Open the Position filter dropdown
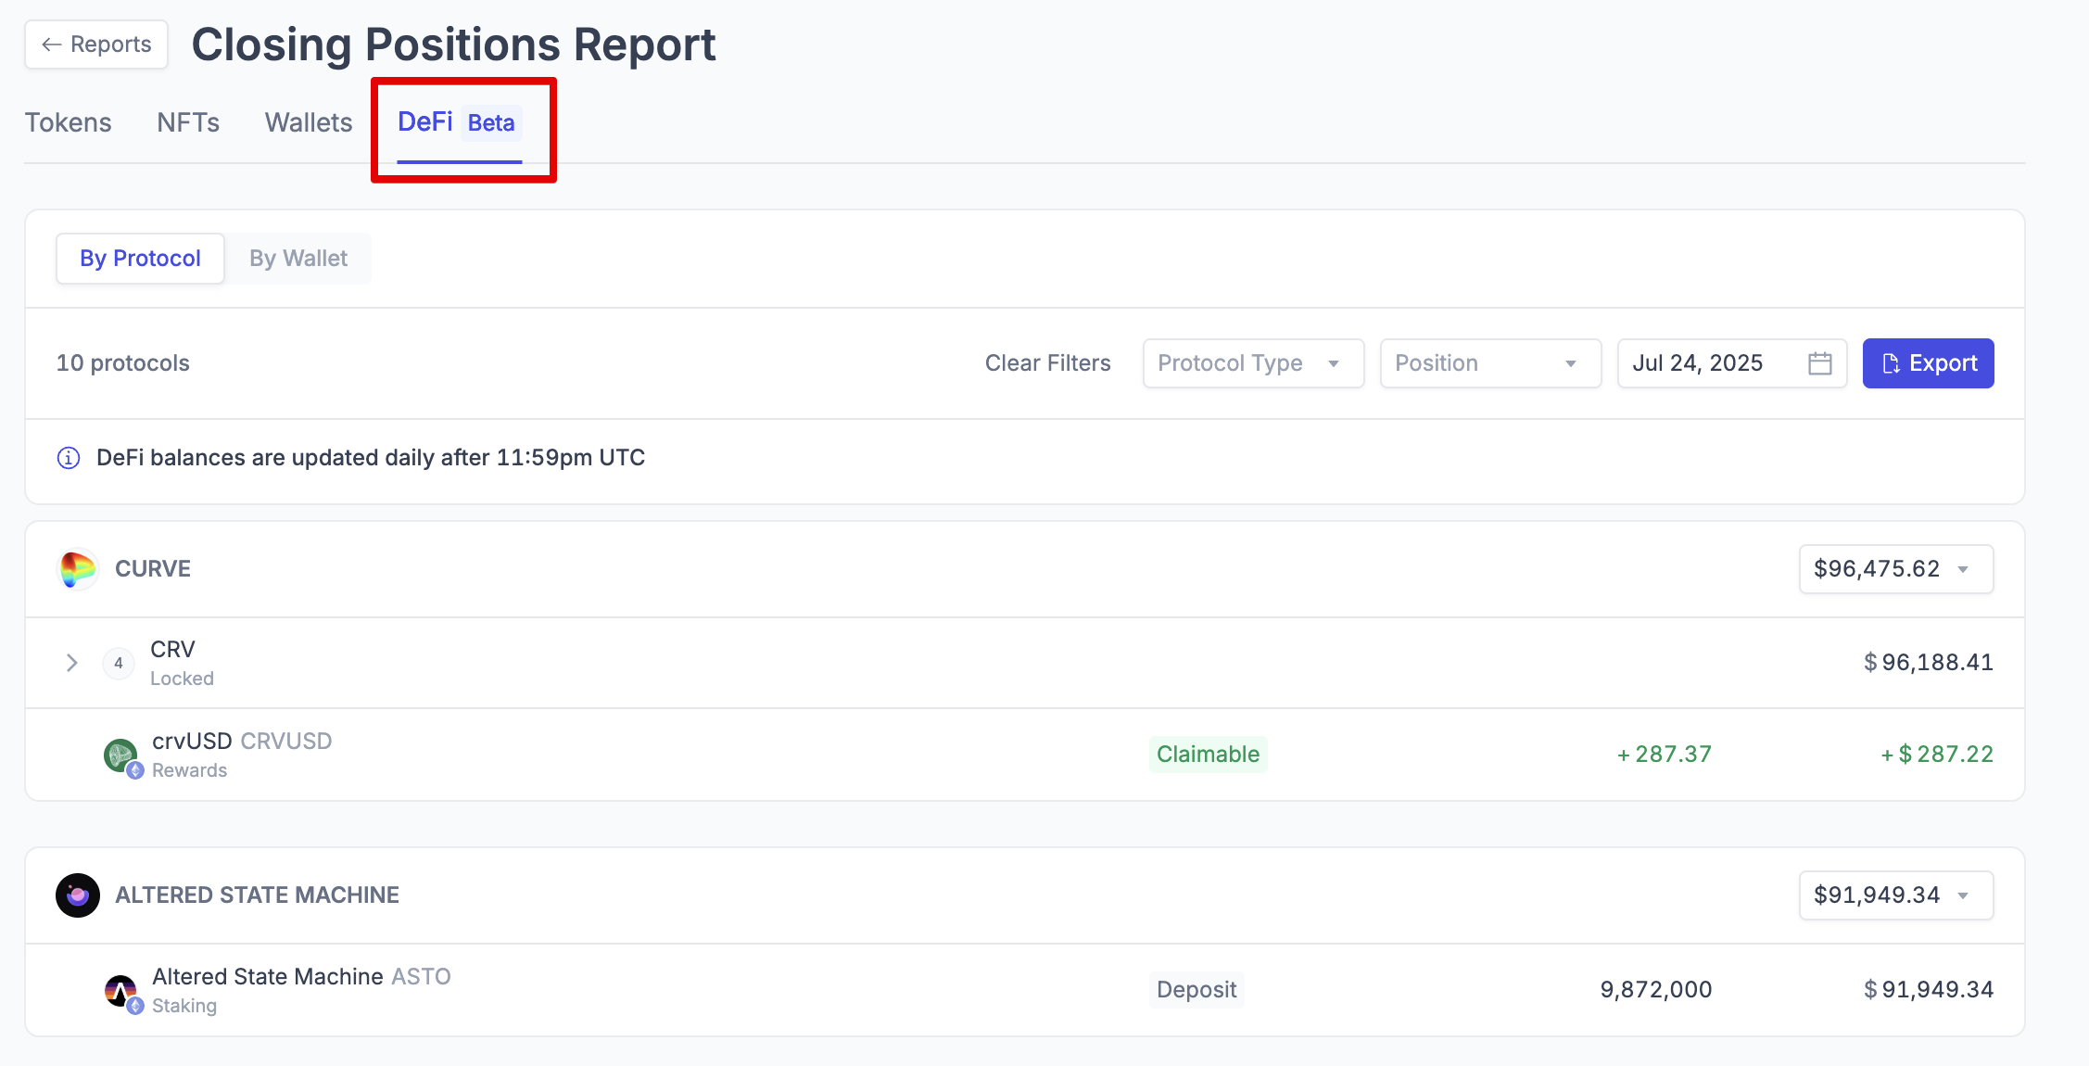Screen dimensions: 2089x1066 click(x=1489, y=363)
